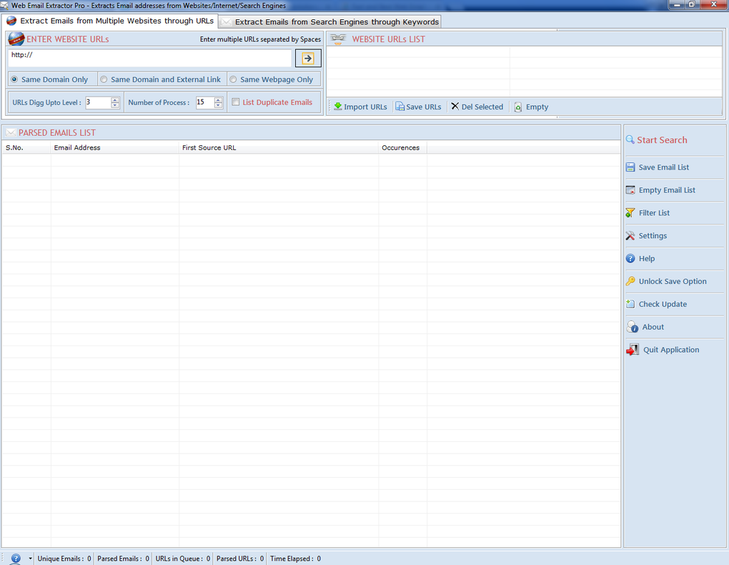Click the Filter List funnel icon
This screenshot has width=729, height=565.
tap(630, 212)
